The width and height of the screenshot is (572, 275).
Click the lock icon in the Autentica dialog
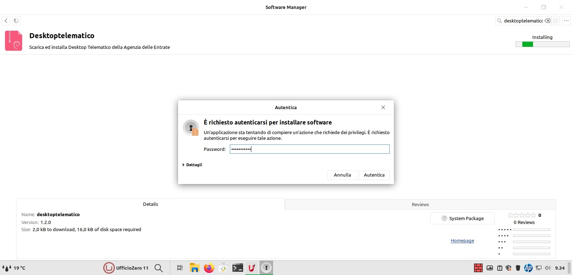click(x=191, y=128)
